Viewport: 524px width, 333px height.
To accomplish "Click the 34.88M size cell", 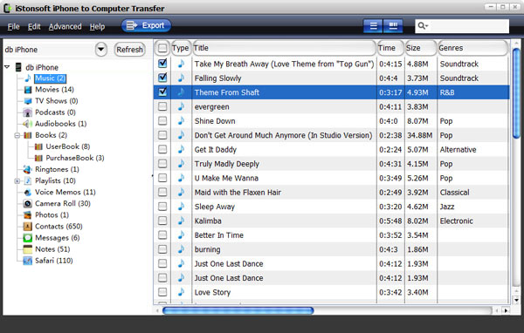I will 419,135.
